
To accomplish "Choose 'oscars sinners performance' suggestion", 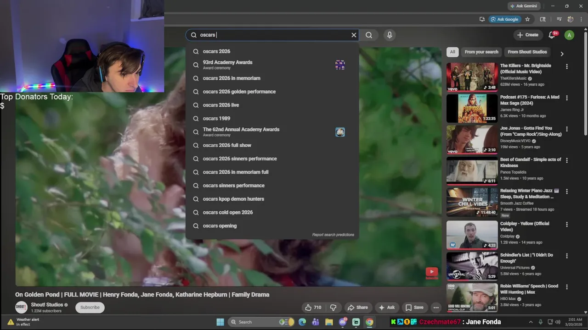I will point(272,186).
